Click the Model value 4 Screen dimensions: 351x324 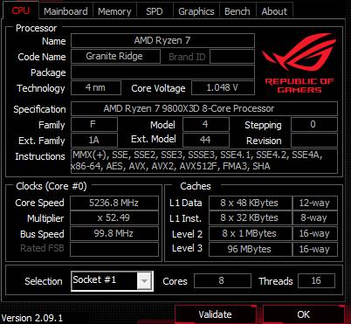[206, 125]
